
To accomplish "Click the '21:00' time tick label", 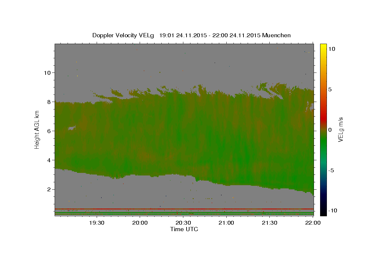I will click(226, 223).
